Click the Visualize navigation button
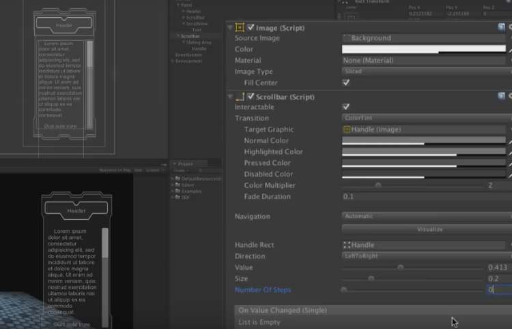512x329 pixels. click(x=429, y=230)
